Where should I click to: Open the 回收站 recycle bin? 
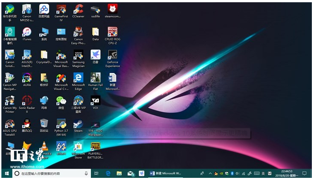click(x=44, y=125)
